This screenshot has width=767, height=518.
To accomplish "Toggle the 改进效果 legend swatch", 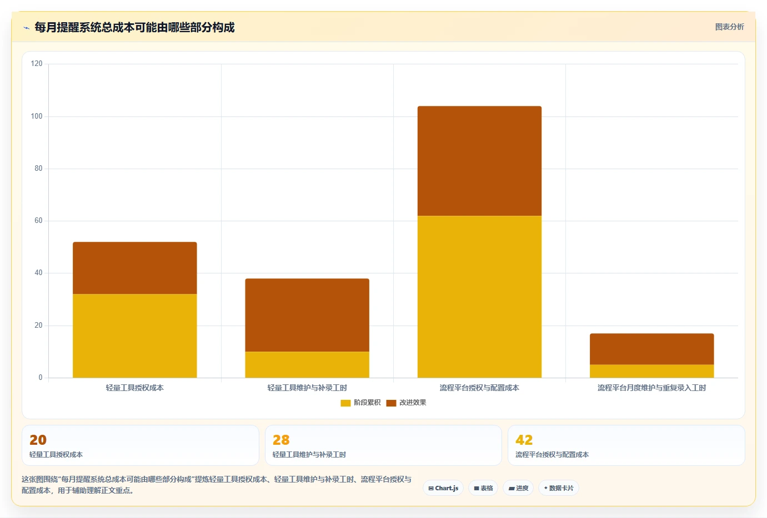I will (391, 403).
